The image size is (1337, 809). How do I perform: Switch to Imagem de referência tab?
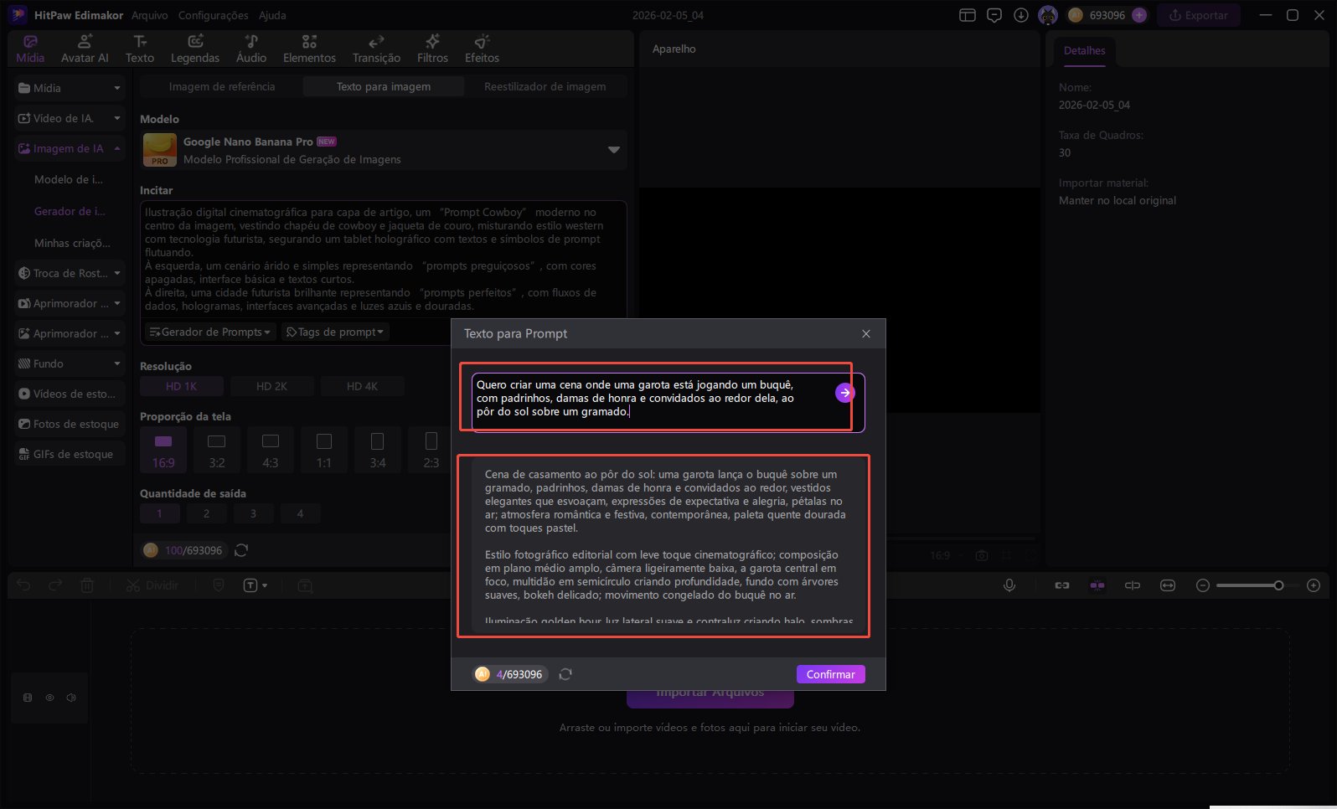point(221,86)
